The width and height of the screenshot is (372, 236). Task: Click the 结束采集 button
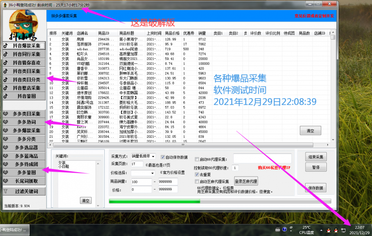[316, 157]
